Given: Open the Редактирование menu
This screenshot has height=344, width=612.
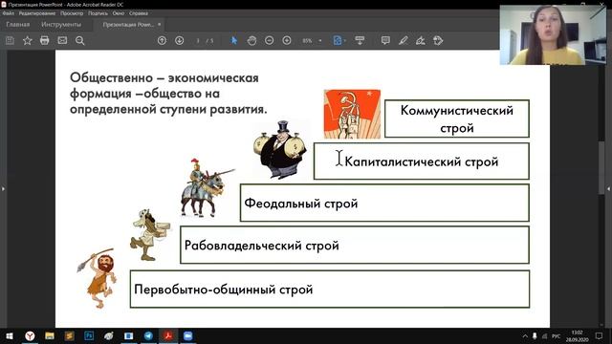Looking at the screenshot, I should tap(37, 13).
